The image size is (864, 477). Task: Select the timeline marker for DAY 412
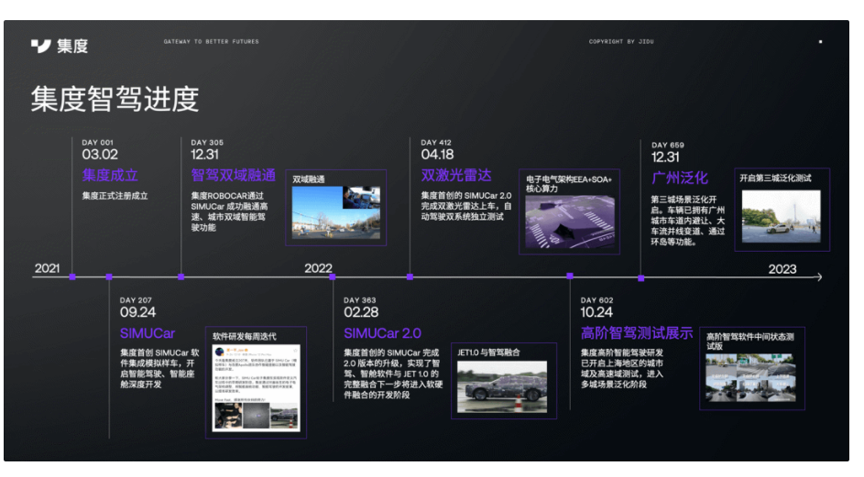pyautogui.click(x=410, y=277)
